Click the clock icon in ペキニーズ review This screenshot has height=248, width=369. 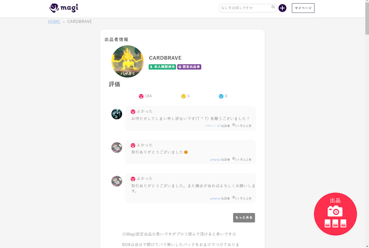[233, 125]
